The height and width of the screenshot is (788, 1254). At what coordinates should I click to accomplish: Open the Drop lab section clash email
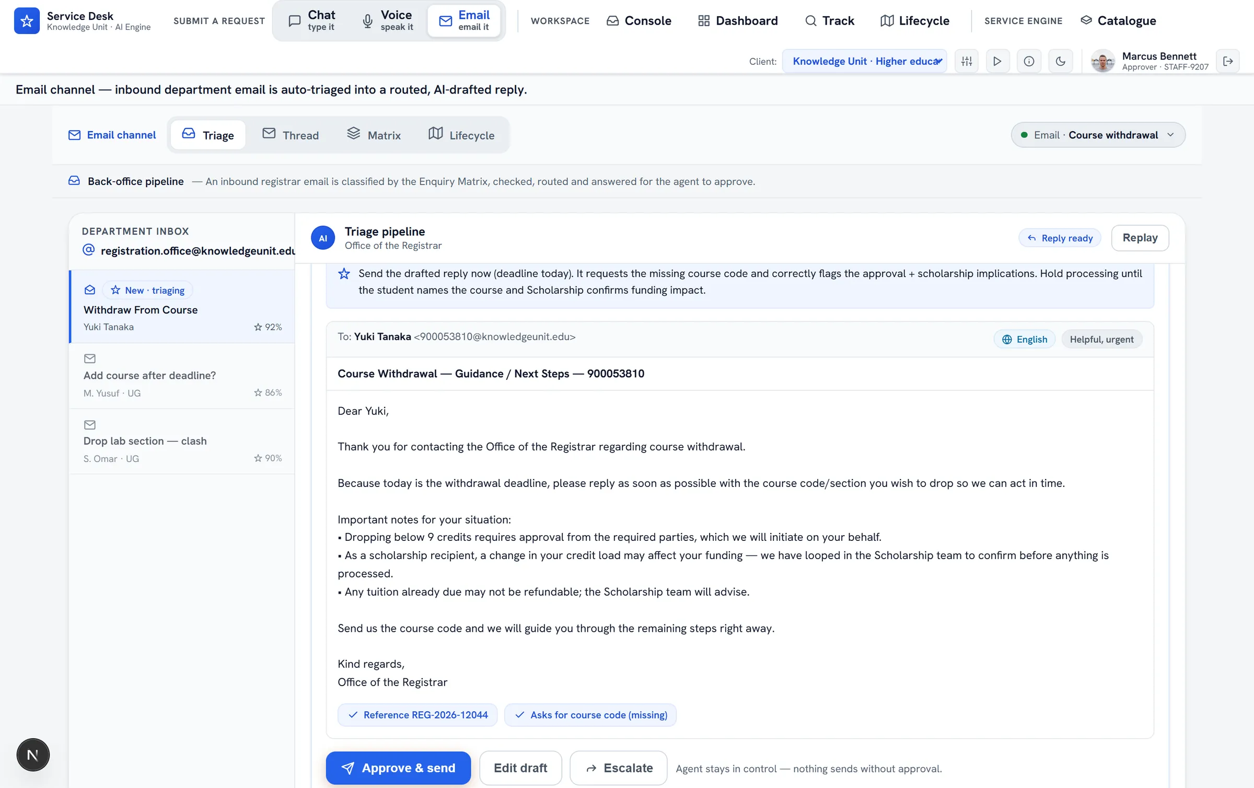point(182,442)
